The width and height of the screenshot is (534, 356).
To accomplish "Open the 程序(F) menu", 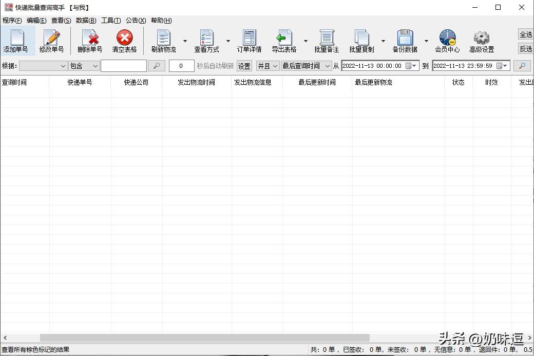I will pos(12,21).
